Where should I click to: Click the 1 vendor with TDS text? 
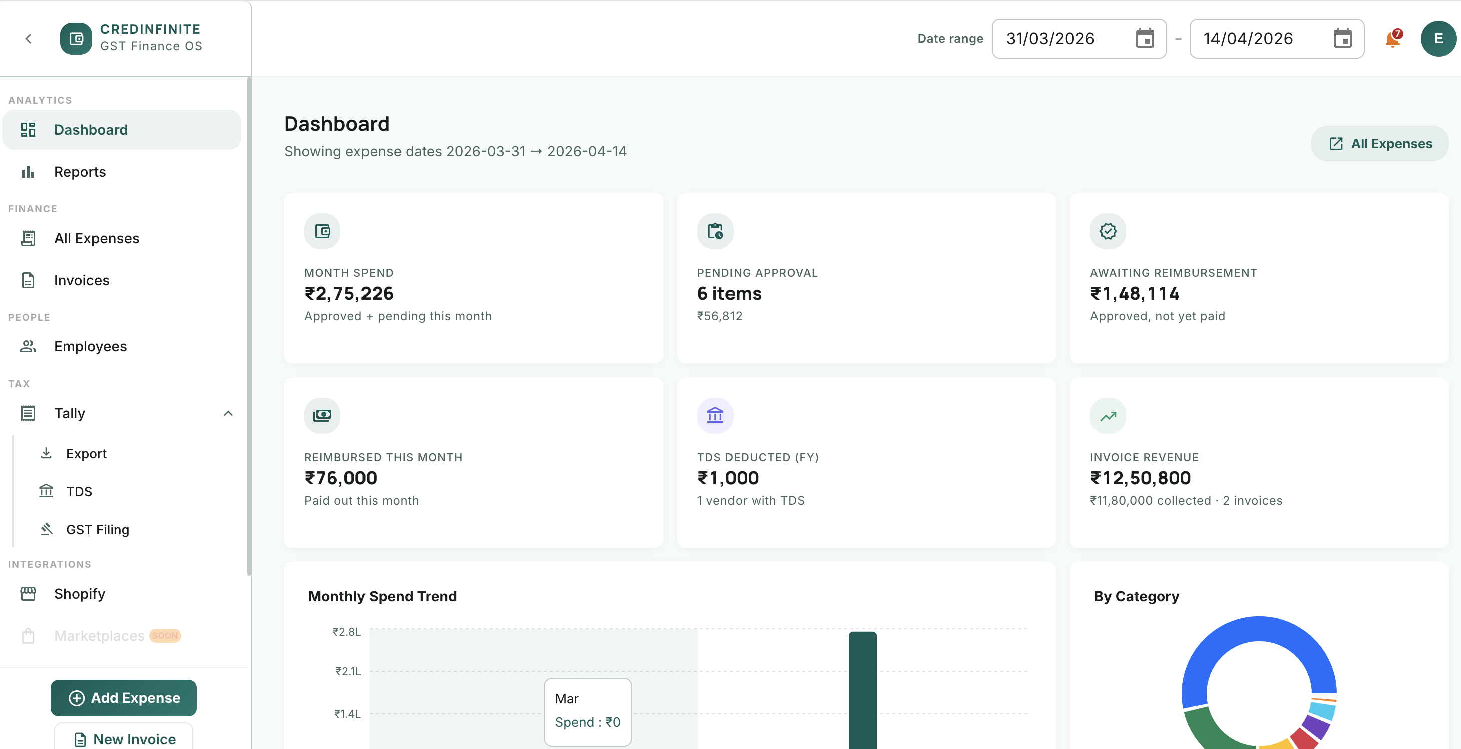751,501
